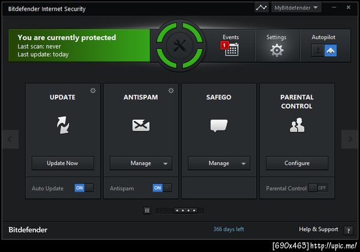The width and height of the screenshot is (360, 252).
Task: Click the Parental Control people icon
Action: coord(297,125)
